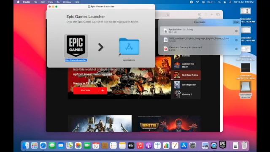The height and width of the screenshot is (152, 270).
Task: Open System Preferences from the dock
Action: tap(192, 145)
